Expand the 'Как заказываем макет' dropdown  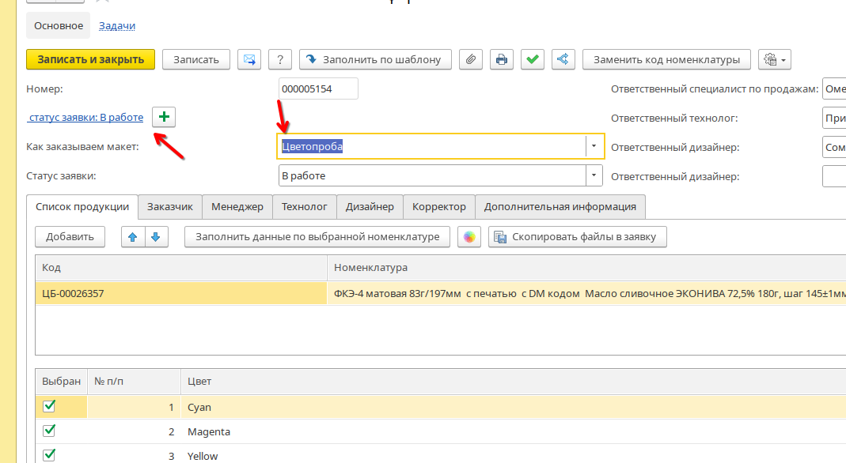coord(594,146)
